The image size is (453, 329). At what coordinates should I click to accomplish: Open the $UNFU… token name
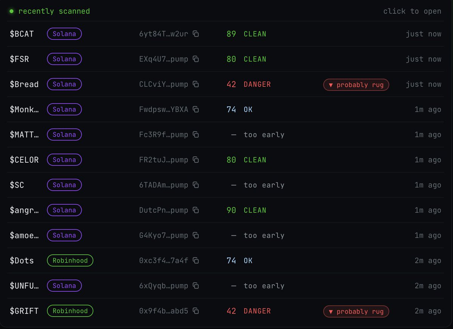[x=24, y=286]
